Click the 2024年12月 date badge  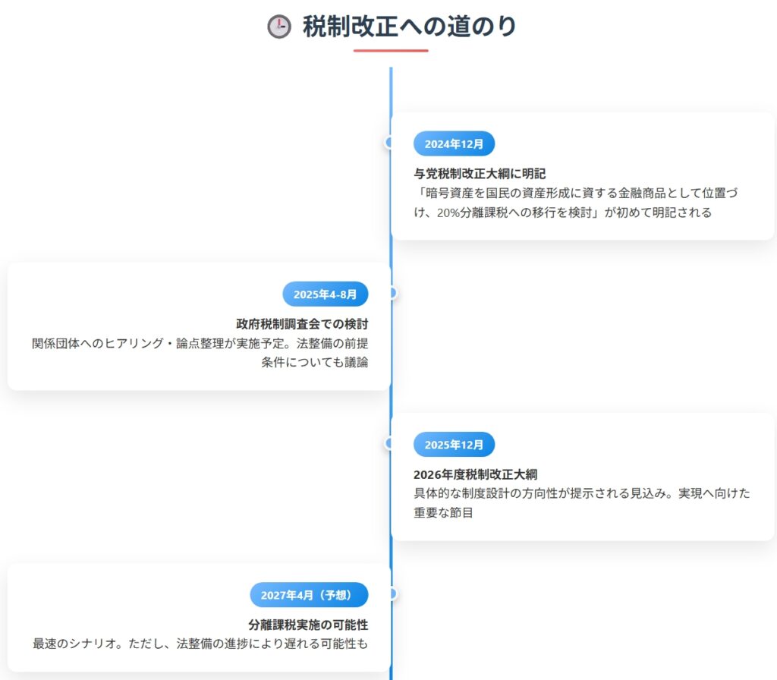click(x=454, y=143)
